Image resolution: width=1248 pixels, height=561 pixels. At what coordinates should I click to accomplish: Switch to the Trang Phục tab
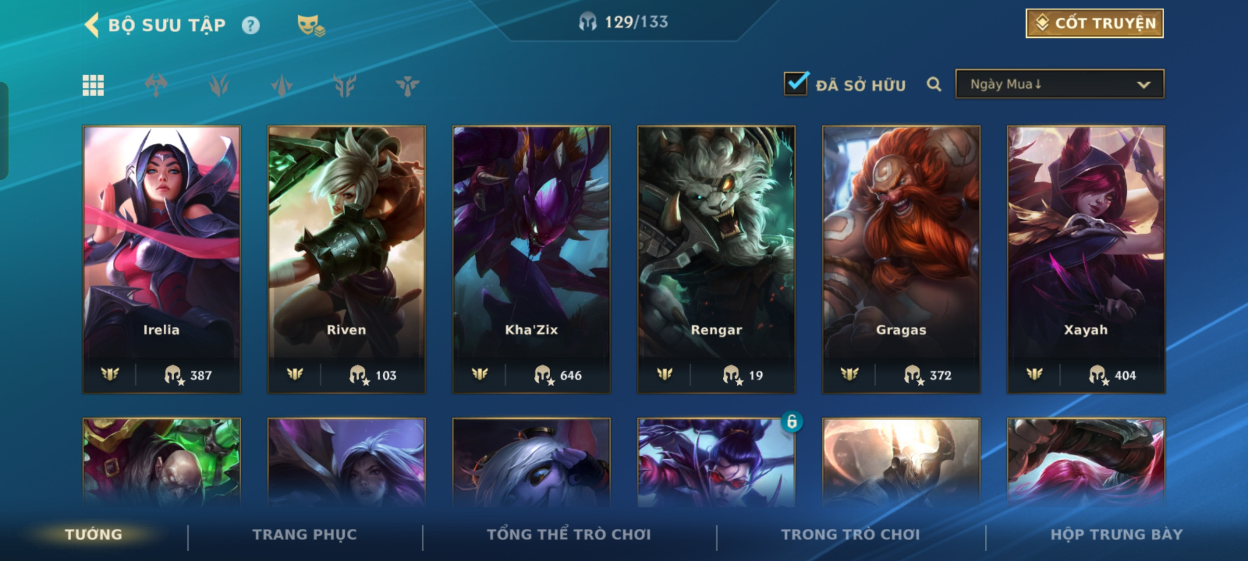[305, 535]
